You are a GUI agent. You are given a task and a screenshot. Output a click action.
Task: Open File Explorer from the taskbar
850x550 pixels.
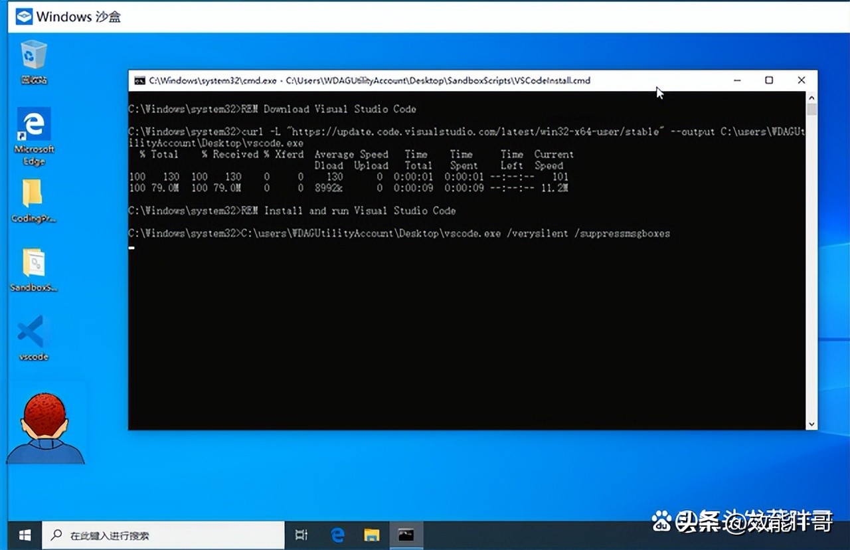pyautogui.click(x=372, y=534)
